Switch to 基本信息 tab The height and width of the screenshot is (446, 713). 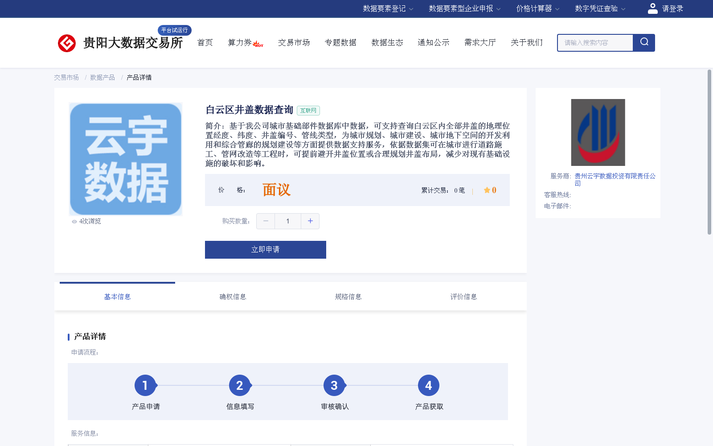117,297
